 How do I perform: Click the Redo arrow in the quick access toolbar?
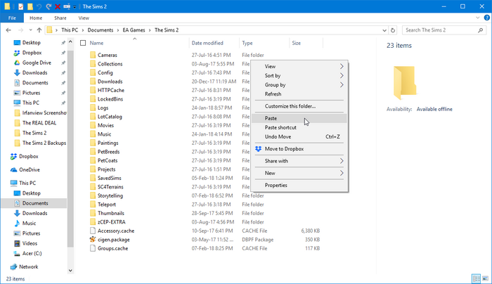pos(48,6)
